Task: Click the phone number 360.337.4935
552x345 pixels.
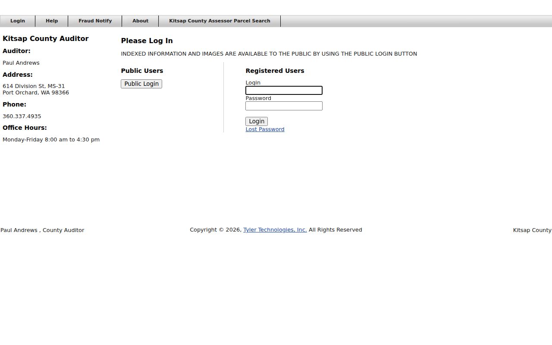Action: tap(22, 116)
